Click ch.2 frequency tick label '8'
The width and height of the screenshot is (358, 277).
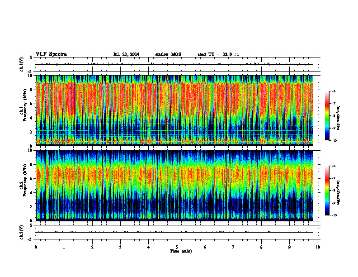pyautogui.click(x=32, y=165)
